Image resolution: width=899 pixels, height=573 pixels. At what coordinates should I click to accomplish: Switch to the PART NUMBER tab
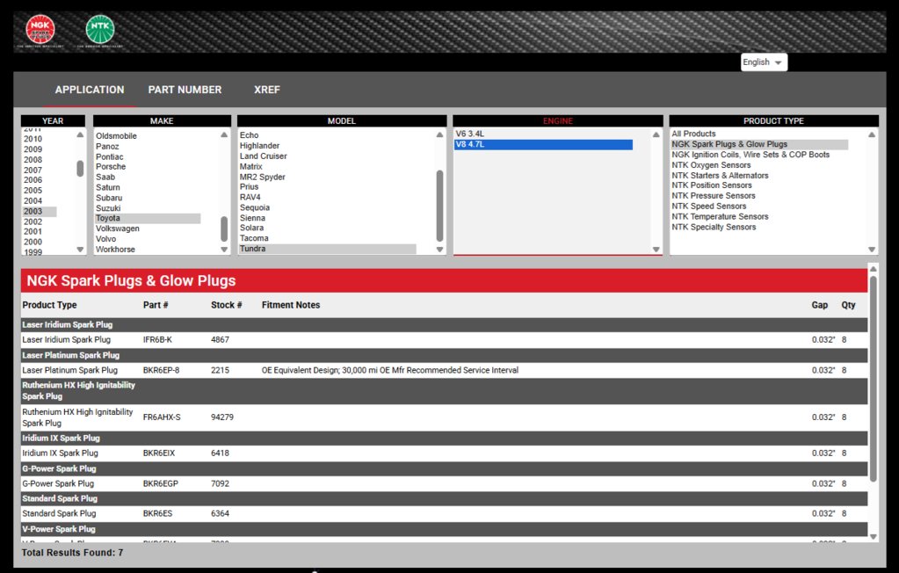coord(185,90)
